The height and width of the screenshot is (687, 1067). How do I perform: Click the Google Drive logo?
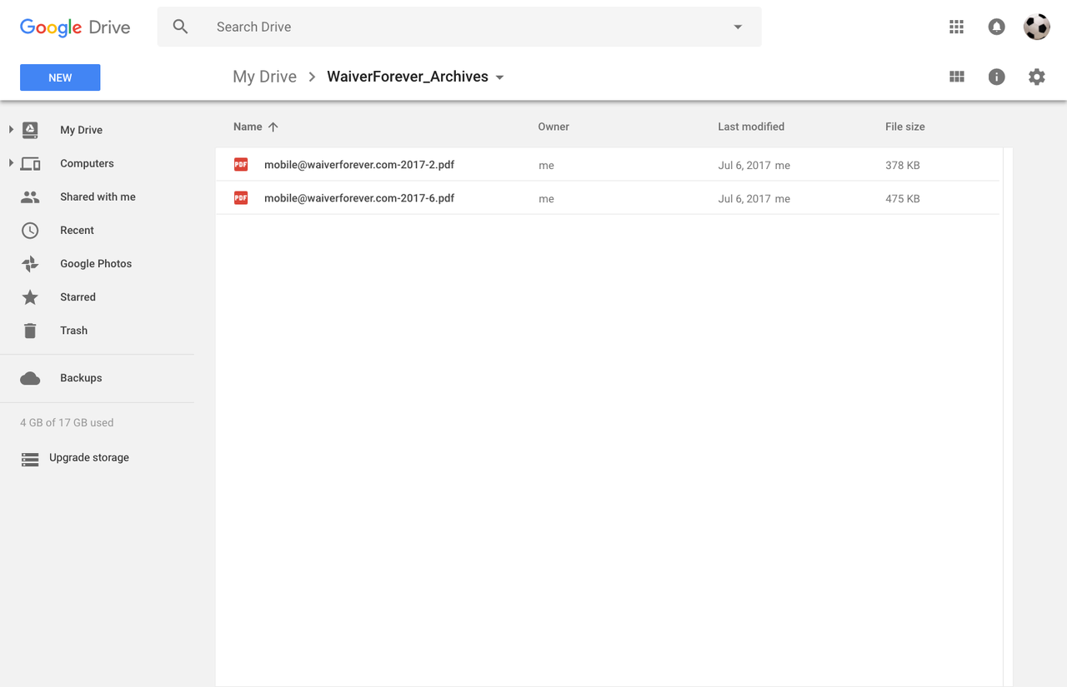(x=75, y=27)
